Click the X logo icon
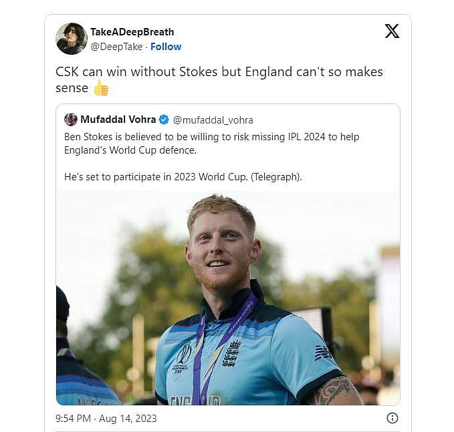This screenshot has height=432, width=454. [392, 31]
